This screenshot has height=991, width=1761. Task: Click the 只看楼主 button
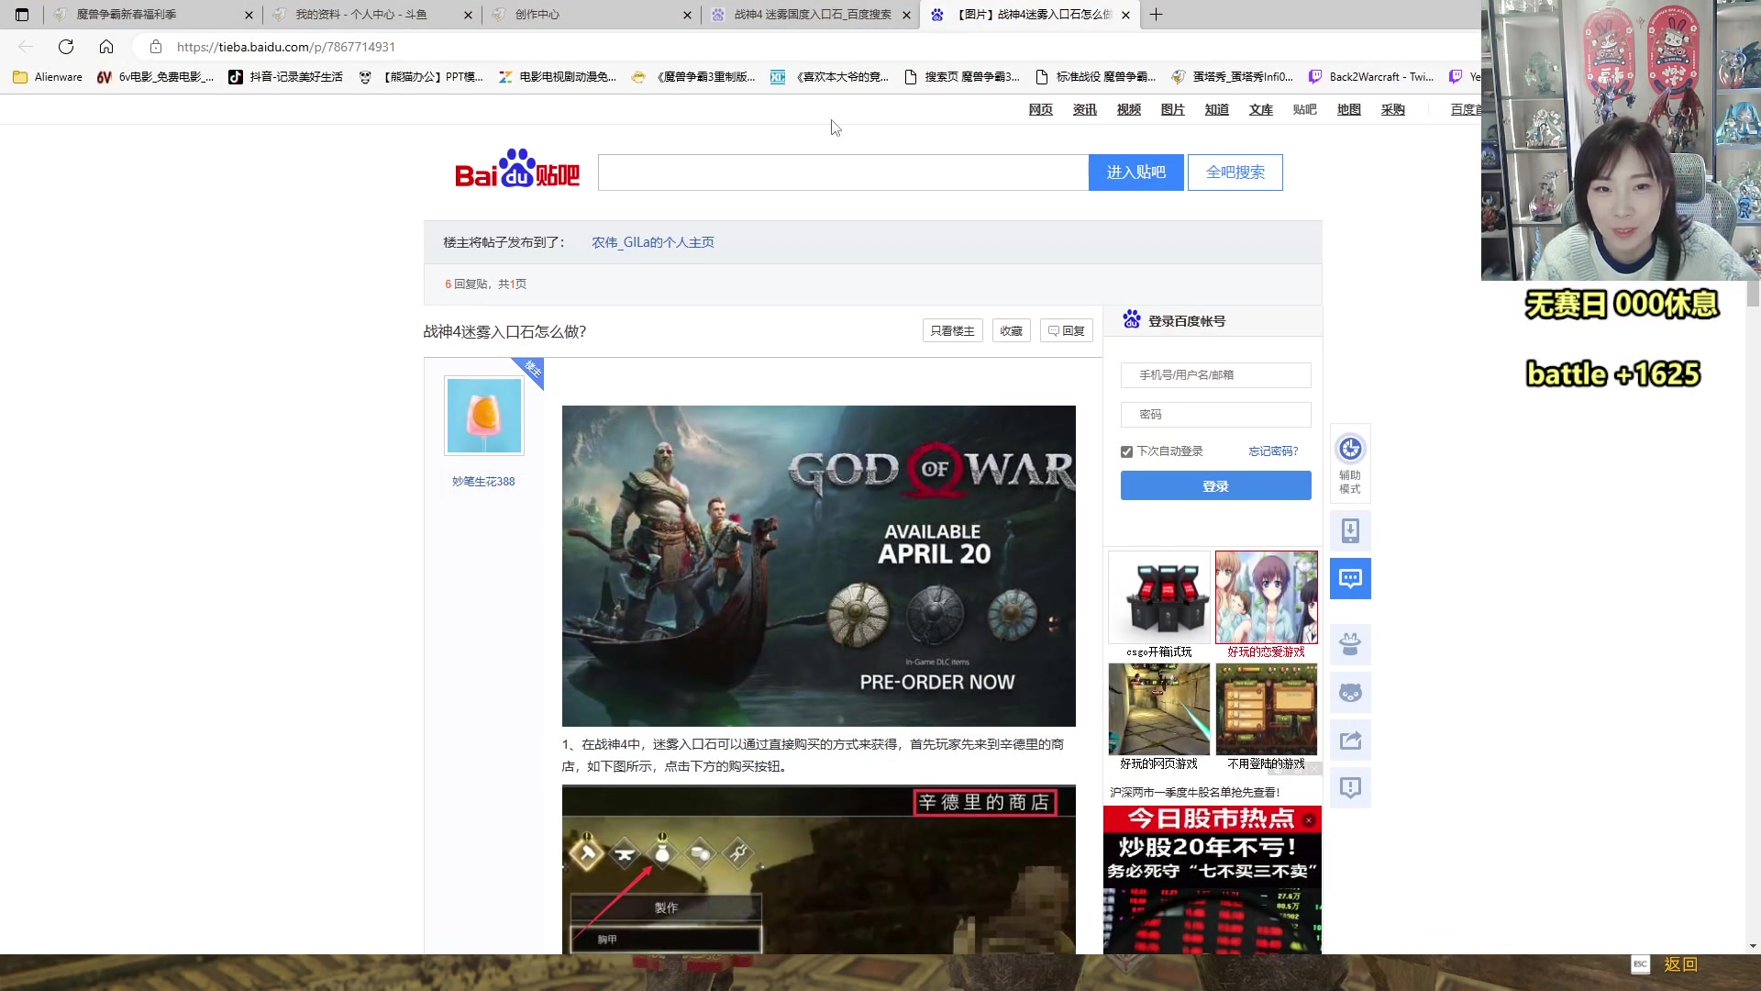(x=952, y=331)
